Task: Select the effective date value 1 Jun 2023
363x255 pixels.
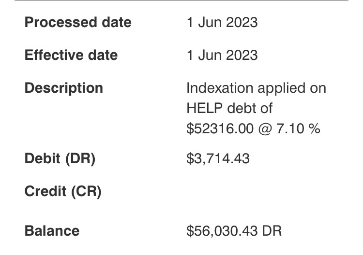Action: (x=222, y=55)
